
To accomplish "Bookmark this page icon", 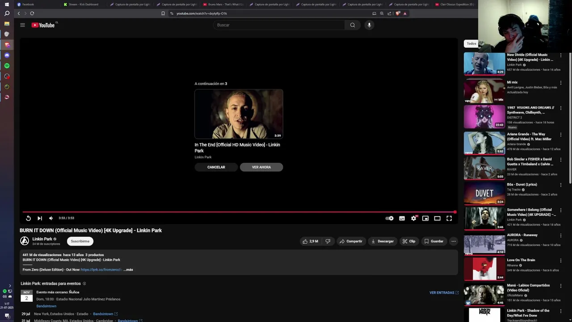I will pos(163,13).
